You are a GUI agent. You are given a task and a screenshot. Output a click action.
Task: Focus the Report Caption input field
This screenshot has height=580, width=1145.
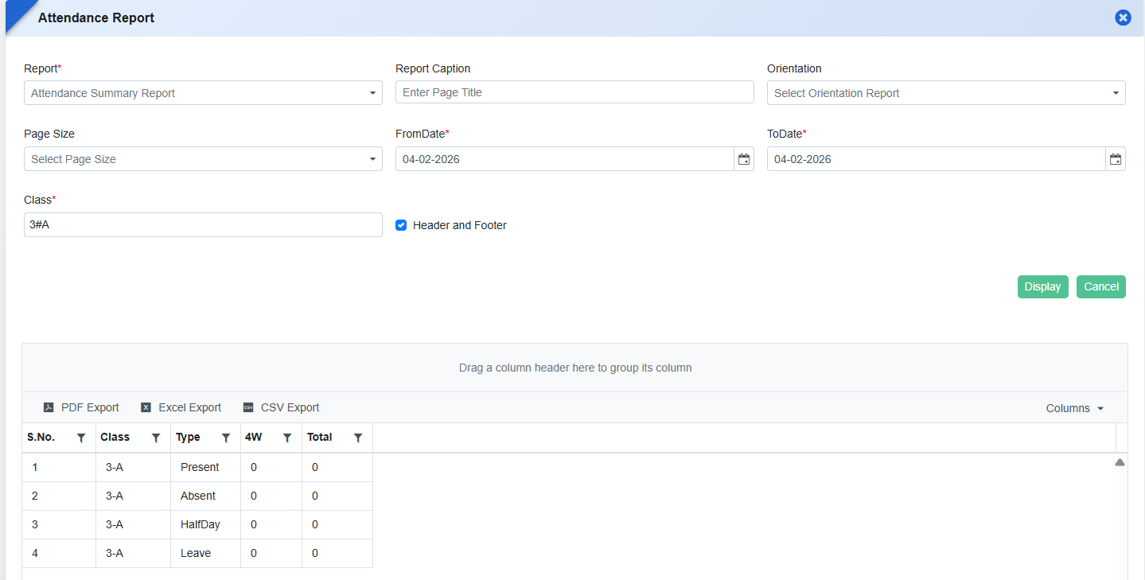pos(574,92)
